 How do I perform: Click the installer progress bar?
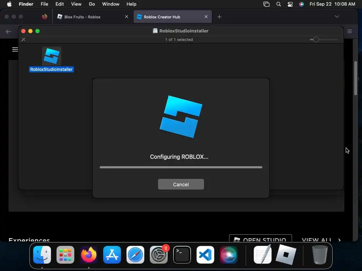[x=181, y=167]
